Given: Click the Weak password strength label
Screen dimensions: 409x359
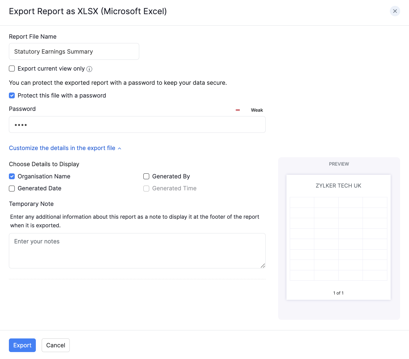Looking at the screenshot, I should click(257, 110).
